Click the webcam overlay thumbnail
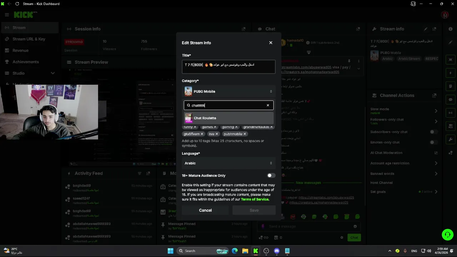Image resolution: width=457 pixels, height=257 pixels. tap(49, 112)
